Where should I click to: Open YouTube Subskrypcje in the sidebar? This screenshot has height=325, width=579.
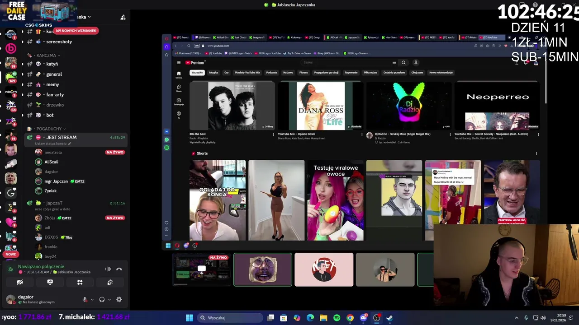tap(179, 102)
